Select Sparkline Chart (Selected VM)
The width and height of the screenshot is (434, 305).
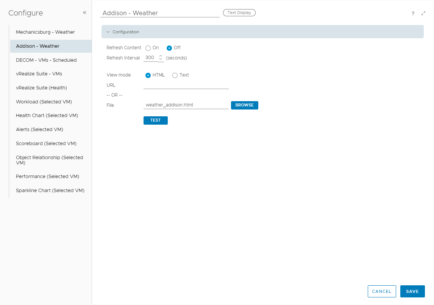[50, 191]
